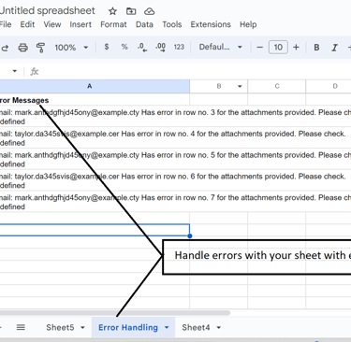Star the Untitled spreadsheet
The image size is (351, 342).
[x=112, y=11]
